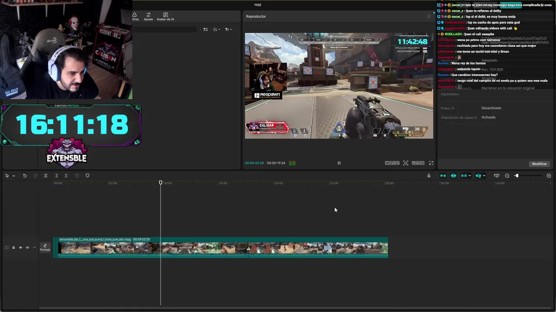Click the Desactivado proxy value
The height and width of the screenshot is (312, 556).
click(491, 108)
